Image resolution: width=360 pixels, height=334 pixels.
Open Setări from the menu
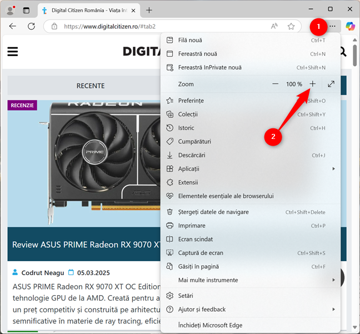250,296
